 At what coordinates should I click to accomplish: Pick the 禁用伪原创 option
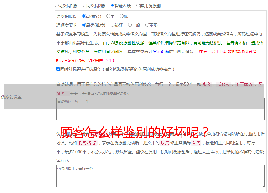(138, 6)
